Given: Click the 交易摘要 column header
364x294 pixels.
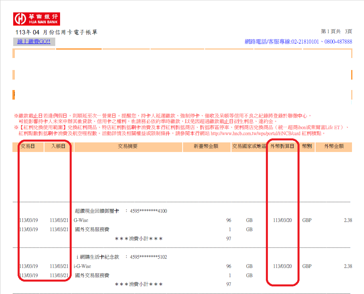Looking at the screenshot, I should click(x=127, y=146).
